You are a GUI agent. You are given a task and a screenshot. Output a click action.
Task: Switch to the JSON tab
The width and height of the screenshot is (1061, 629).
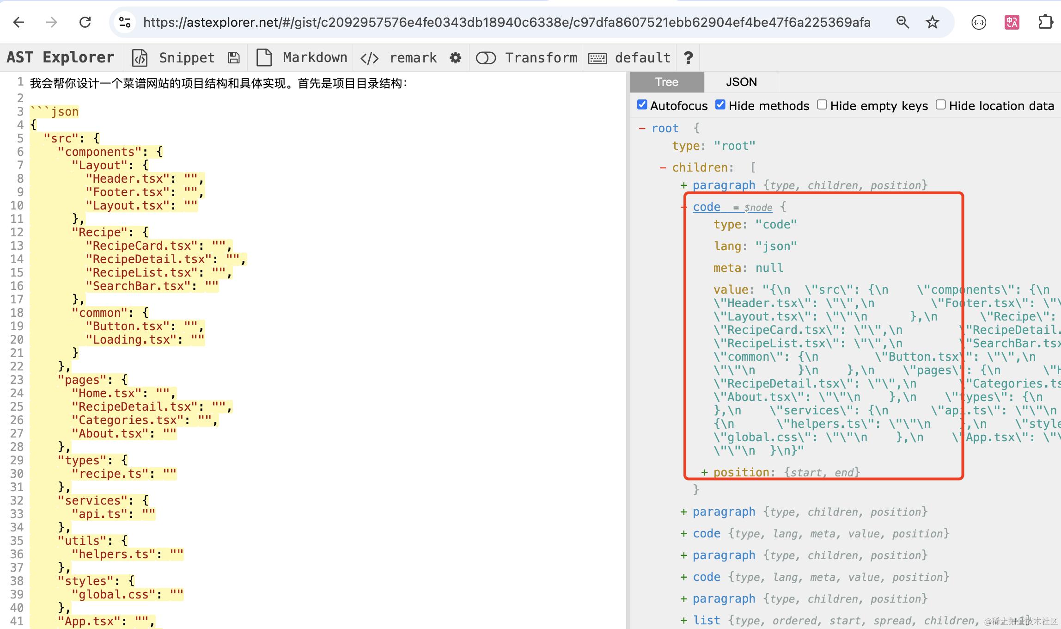[x=741, y=82]
